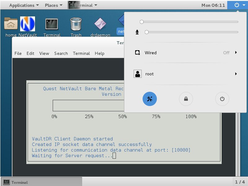Open the Search menu in Terminal window
248x186 pixels.
click(61, 53)
